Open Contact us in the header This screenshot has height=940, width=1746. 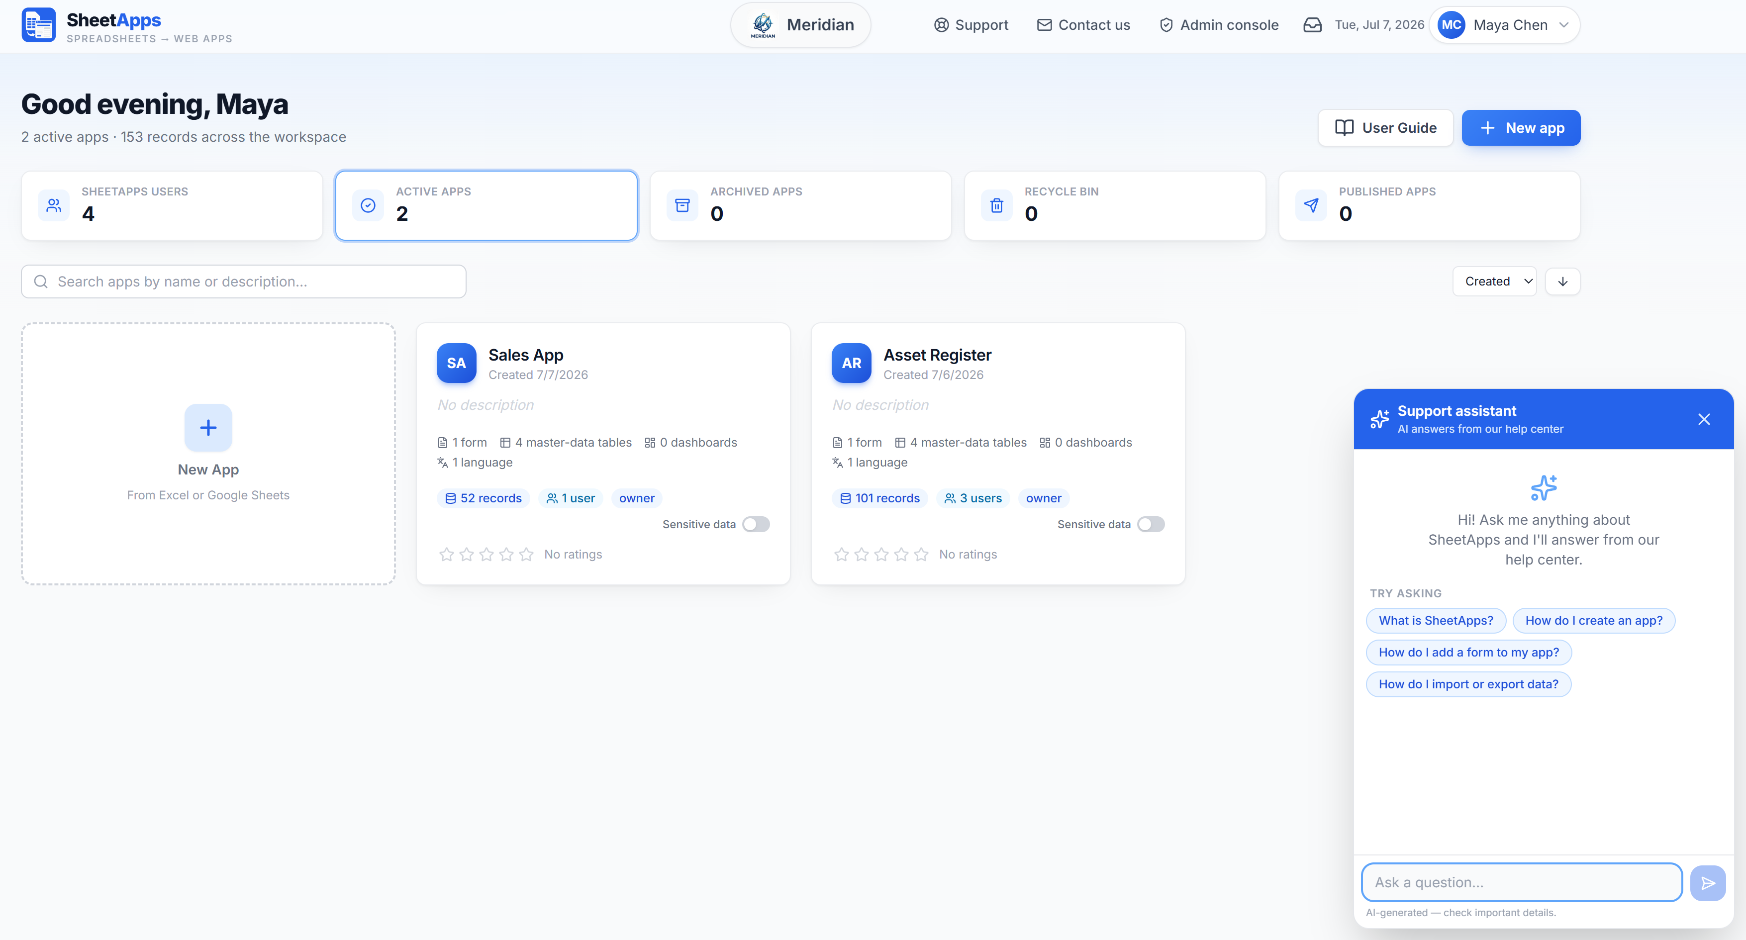tap(1083, 25)
